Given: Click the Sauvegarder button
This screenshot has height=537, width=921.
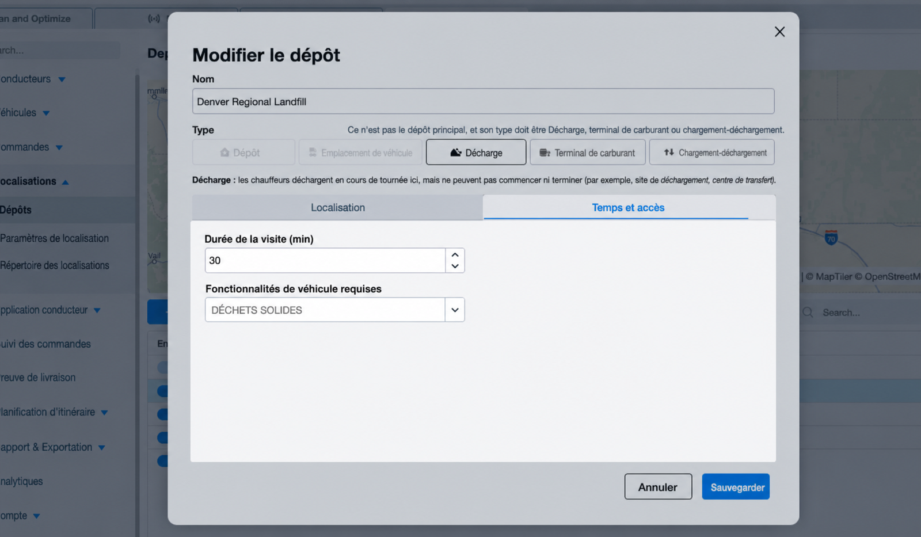Looking at the screenshot, I should click(x=736, y=487).
